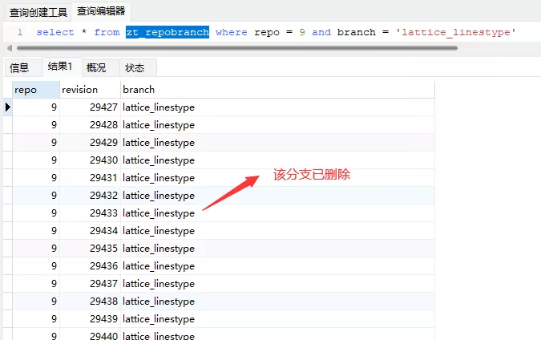
Task: Click the branch cell in row 29435
Action: pos(278,249)
